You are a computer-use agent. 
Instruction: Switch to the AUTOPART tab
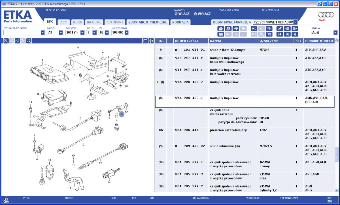[x=115, y=22]
